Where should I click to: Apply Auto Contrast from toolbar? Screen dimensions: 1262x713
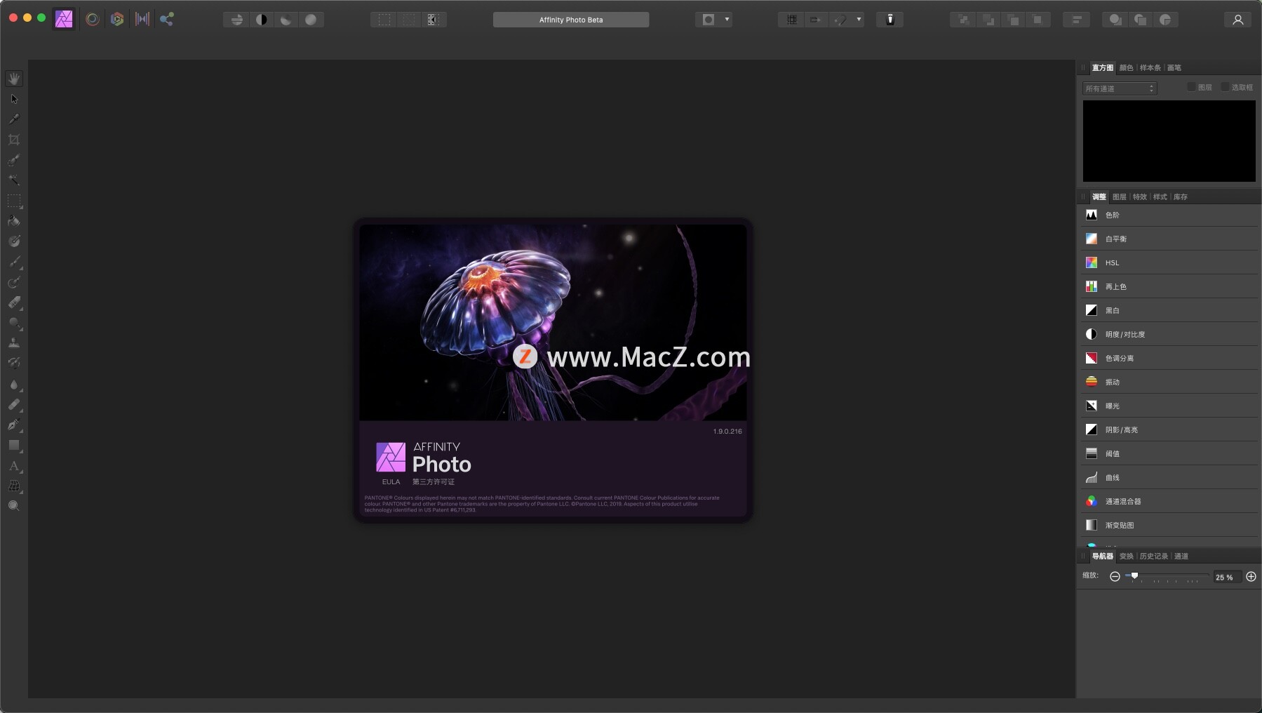(262, 20)
